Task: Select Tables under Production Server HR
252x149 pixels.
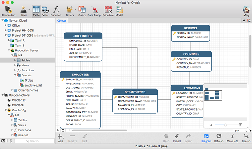Action: point(28,60)
